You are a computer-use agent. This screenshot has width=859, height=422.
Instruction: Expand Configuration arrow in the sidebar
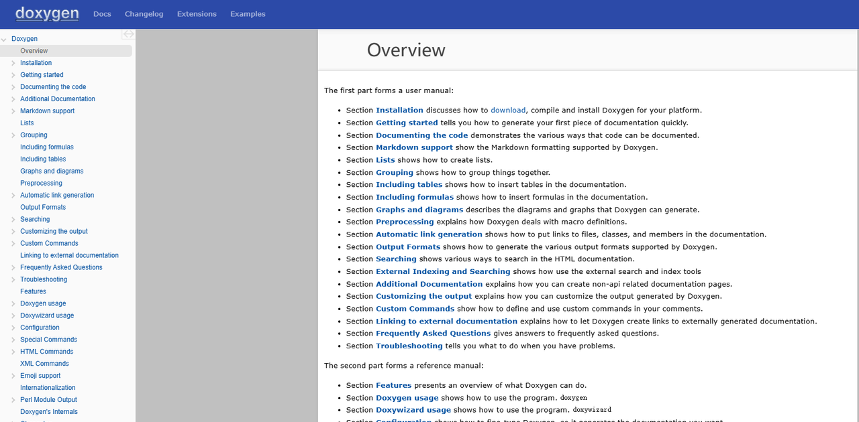click(13, 328)
